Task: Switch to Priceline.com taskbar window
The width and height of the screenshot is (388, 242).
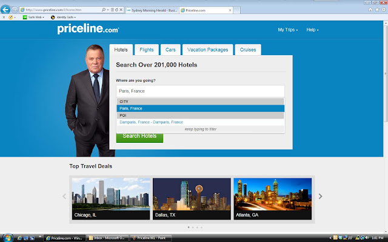Action: tap(65, 238)
